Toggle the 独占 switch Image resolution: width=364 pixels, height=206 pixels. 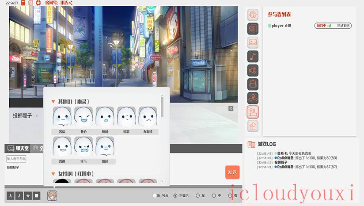click(x=156, y=195)
